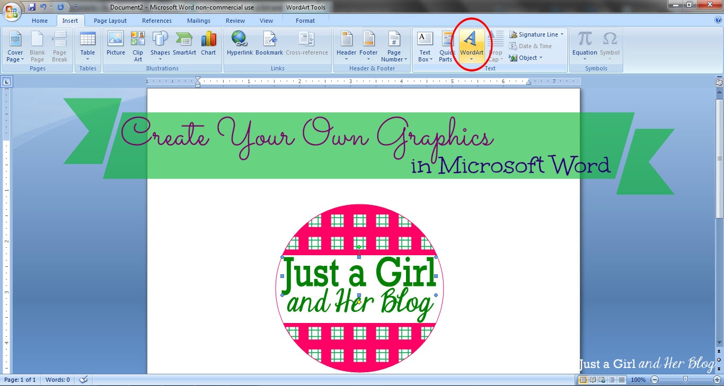Open the WordArt Tools Format tab

pos(305,21)
